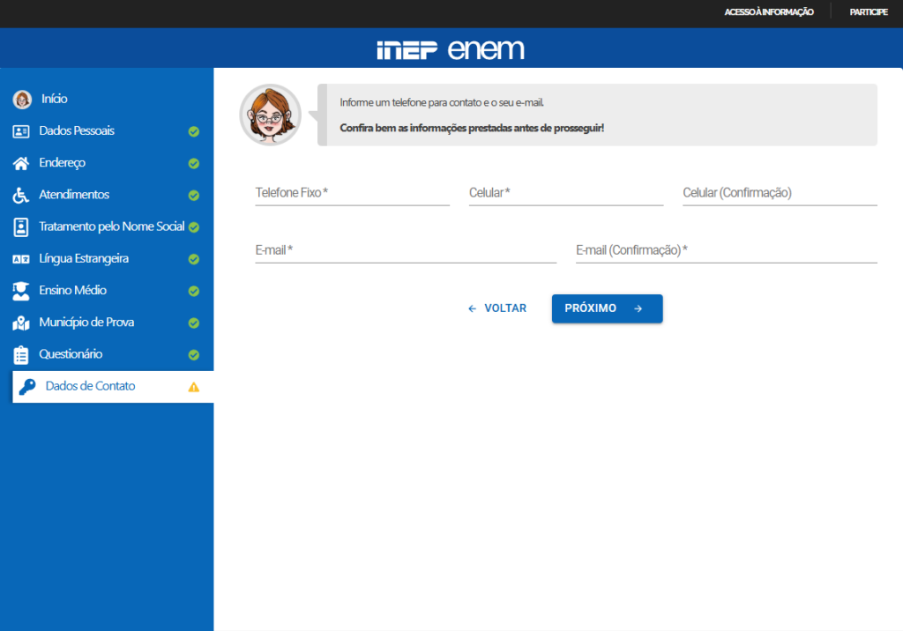Image resolution: width=903 pixels, height=631 pixels.
Task: Select Tratamento pelo Nome Social section
Action: coord(112,226)
